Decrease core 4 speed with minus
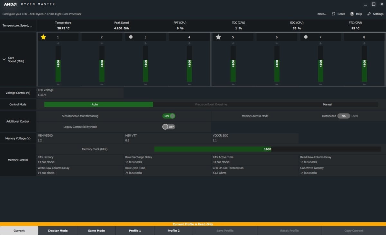Image resolution: width=386 pixels, height=235 pixels. 189,84
